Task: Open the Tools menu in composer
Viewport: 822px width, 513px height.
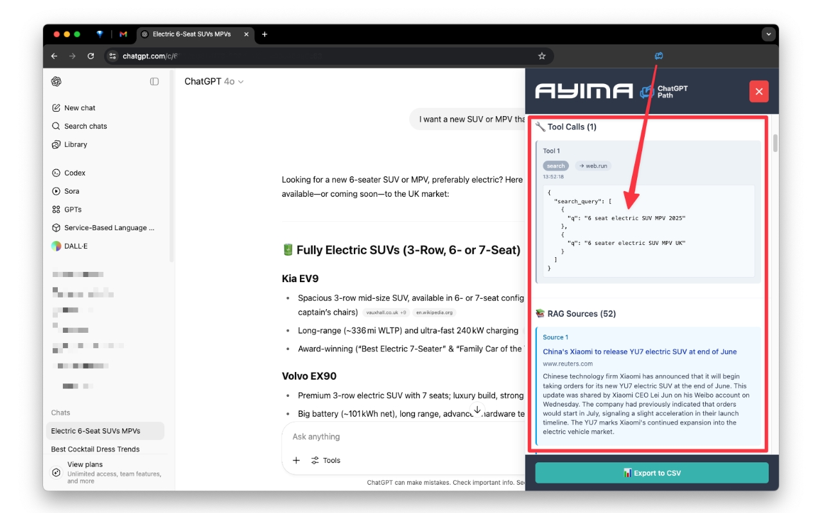Action: (x=326, y=460)
